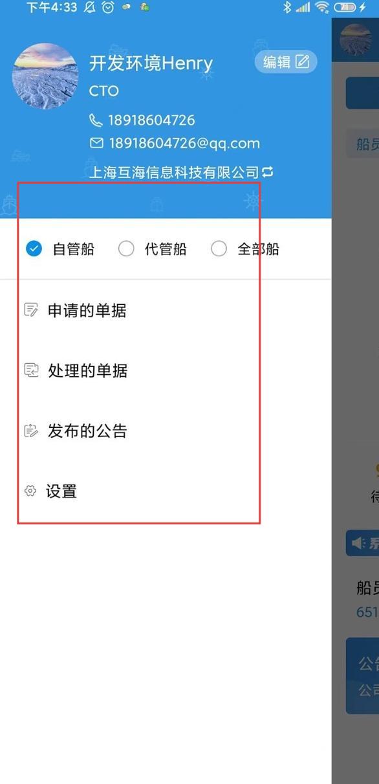Tap the switch company arrows icon
379x784 pixels.
coord(267,172)
